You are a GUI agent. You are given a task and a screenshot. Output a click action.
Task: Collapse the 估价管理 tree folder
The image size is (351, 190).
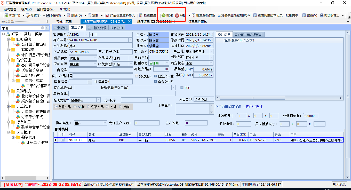pyautogui.click(x=8, y=60)
